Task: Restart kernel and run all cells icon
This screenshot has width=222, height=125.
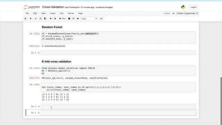Action: click(x=78, y=19)
